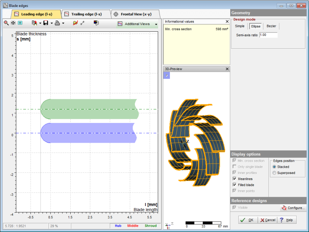Click the Cancel button
Screen dimensions: 309x232
(x=267, y=220)
